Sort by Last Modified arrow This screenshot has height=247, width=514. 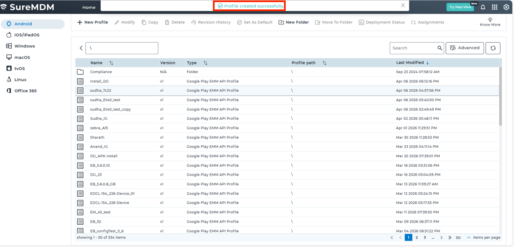pyautogui.click(x=427, y=63)
